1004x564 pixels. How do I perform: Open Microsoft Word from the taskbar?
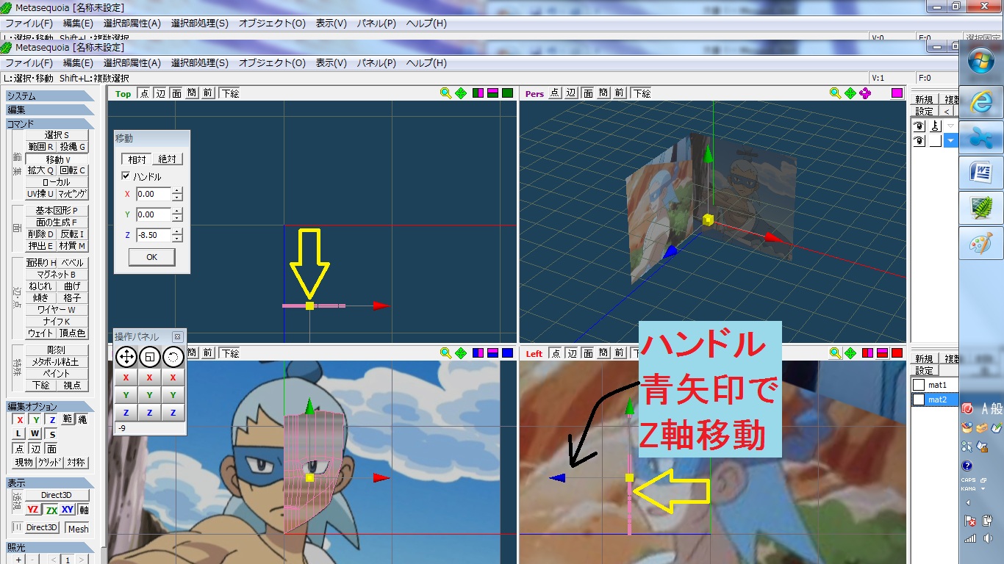point(981,174)
